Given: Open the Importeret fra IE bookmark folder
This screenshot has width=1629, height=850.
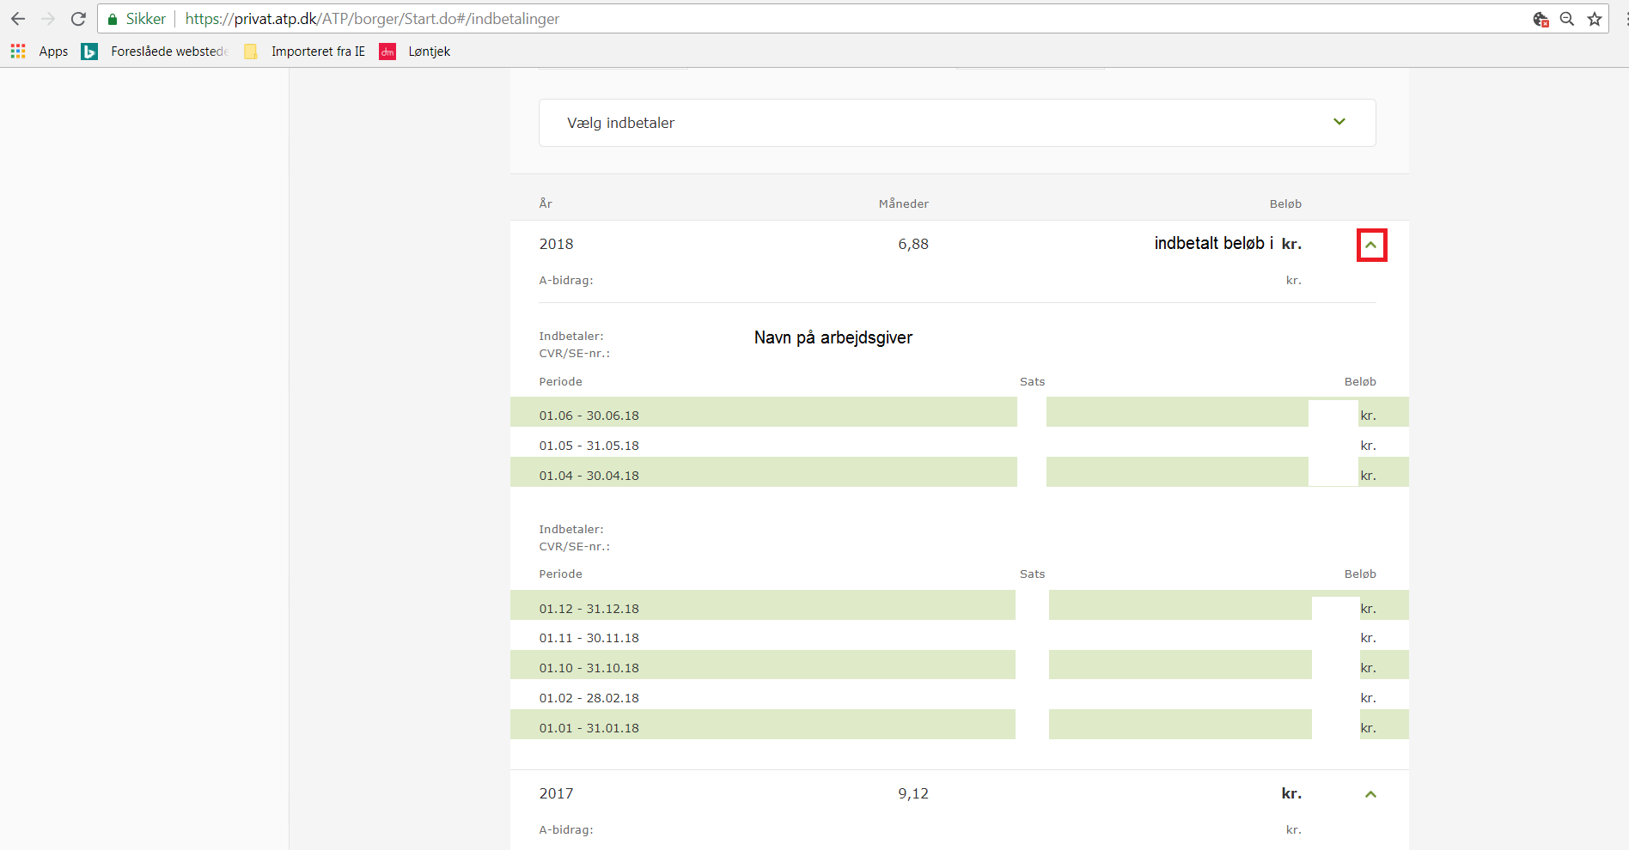Looking at the screenshot, I should pyautogui.click(x=317, y=52).
